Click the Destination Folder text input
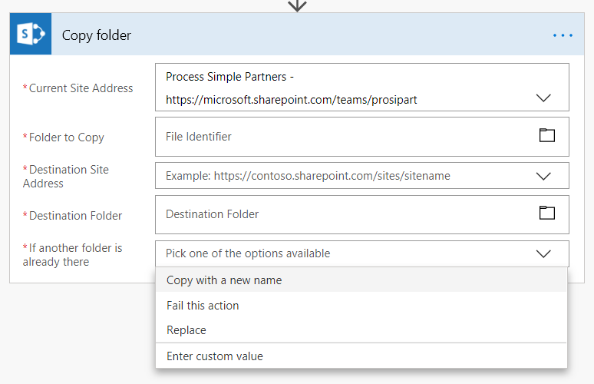Screen dimensions: 594x384 point(345,214)
